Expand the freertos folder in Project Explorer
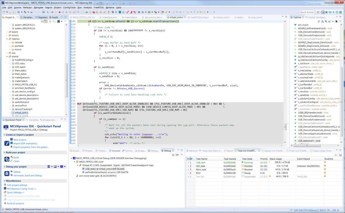 [x=7, y=39]
